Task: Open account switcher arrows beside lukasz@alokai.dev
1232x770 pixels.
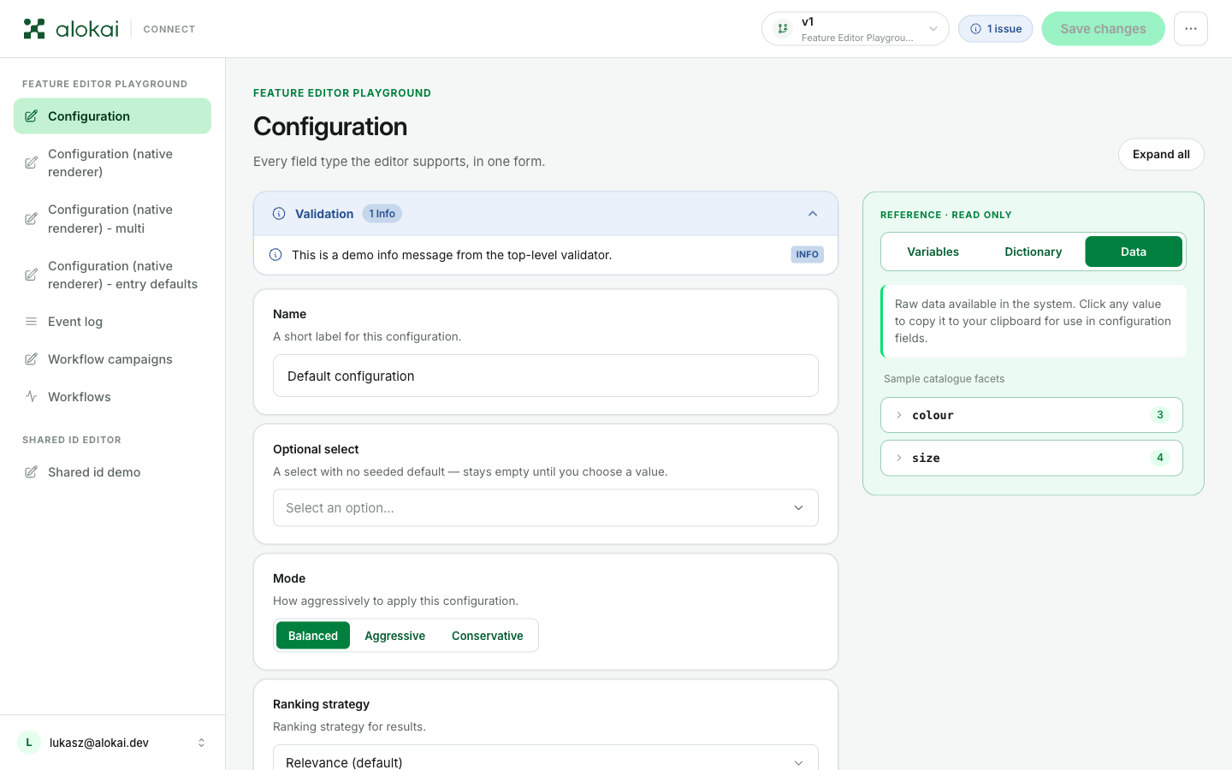Action: 202,743
